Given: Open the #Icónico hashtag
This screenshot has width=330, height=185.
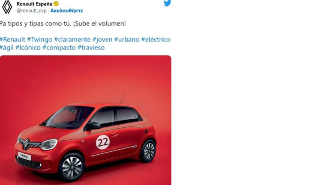Looking at the screenshot, I should coord(28,47).
